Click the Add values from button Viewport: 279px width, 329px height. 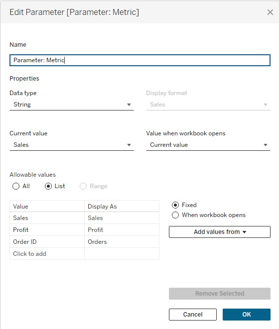[x=220, y=232]
